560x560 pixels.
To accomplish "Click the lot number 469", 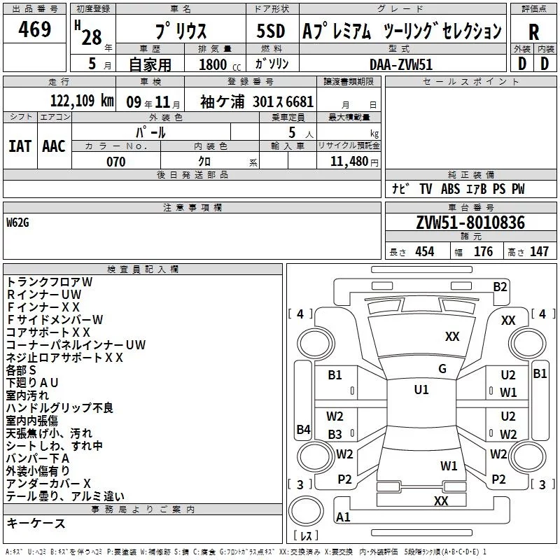I will click(35, 29).
